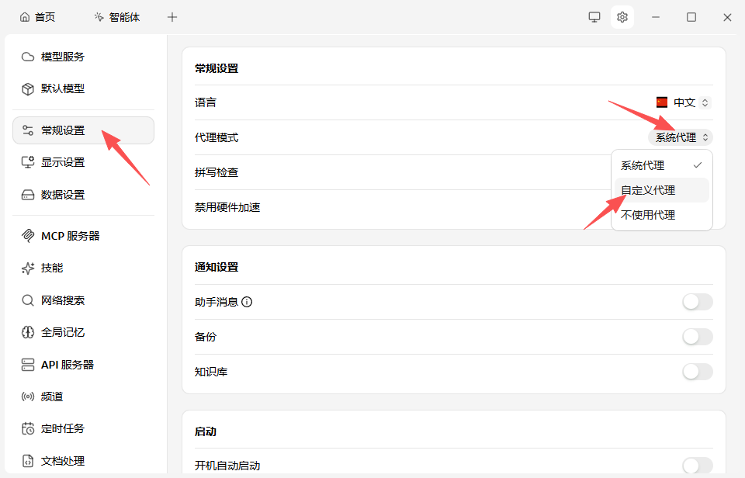
Task: Open the 模型服务 cloud icon
Action: click(x=28, y=57)
